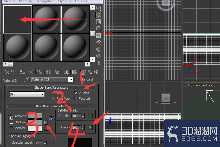Collapse the Shader Basic Parameters rollout

click(8, 88)
